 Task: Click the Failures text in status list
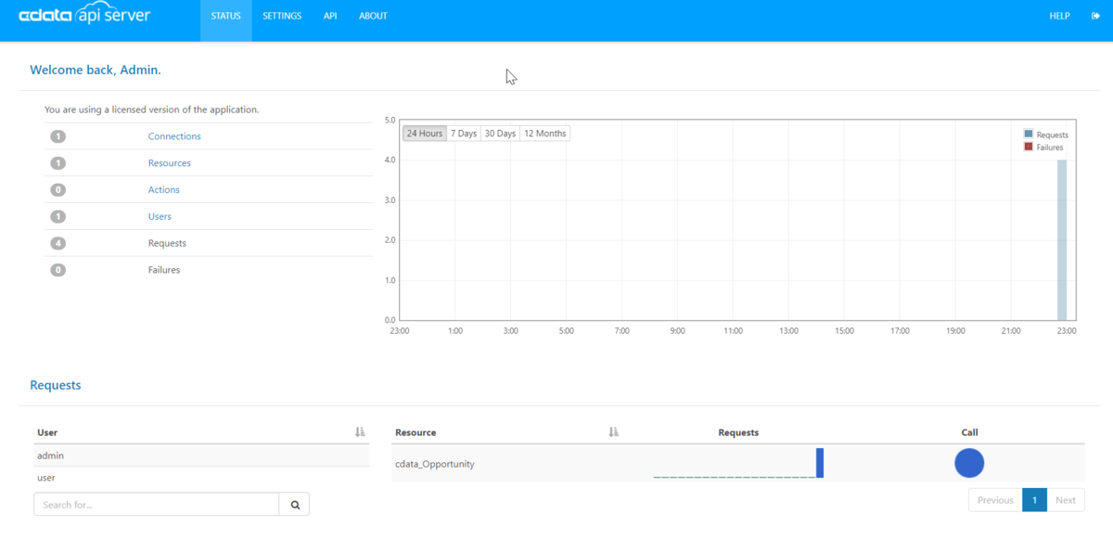pyautogui.click(x=164, y=270)
